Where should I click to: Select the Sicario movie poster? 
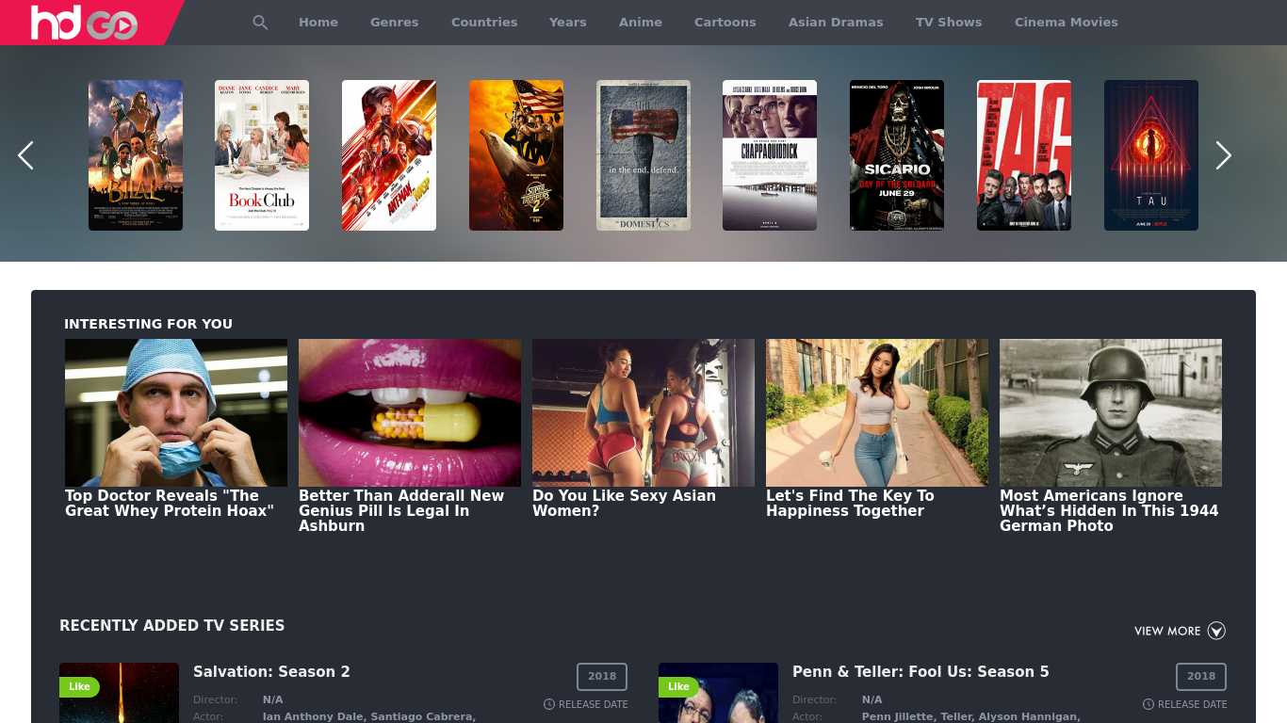[897, 155]
